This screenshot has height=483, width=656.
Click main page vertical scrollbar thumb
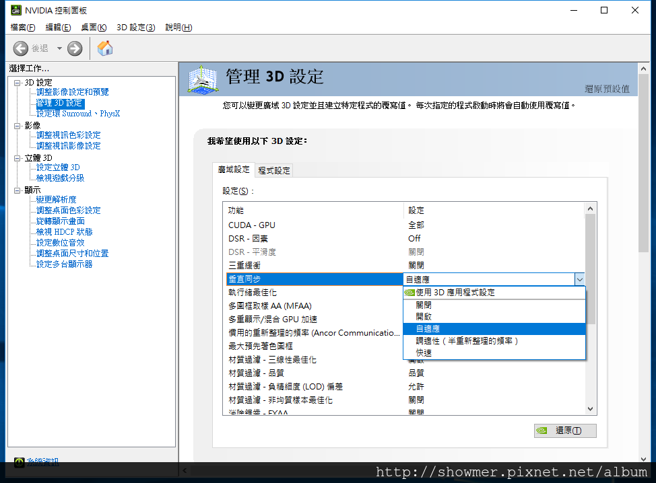[643, 163]
